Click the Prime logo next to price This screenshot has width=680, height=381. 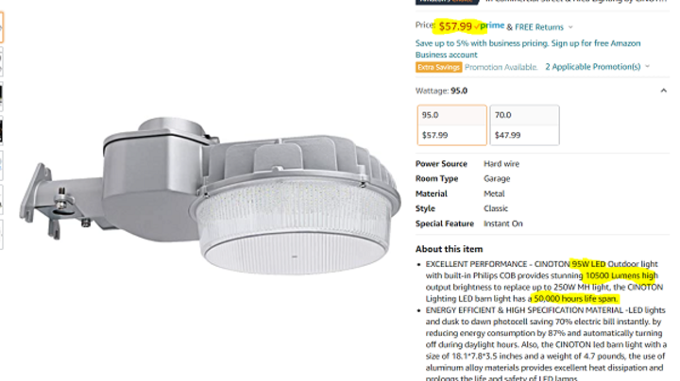coord(490,26)
